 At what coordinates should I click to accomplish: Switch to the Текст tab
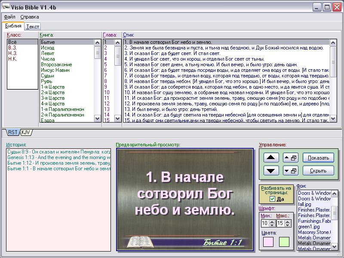[33, 26]
